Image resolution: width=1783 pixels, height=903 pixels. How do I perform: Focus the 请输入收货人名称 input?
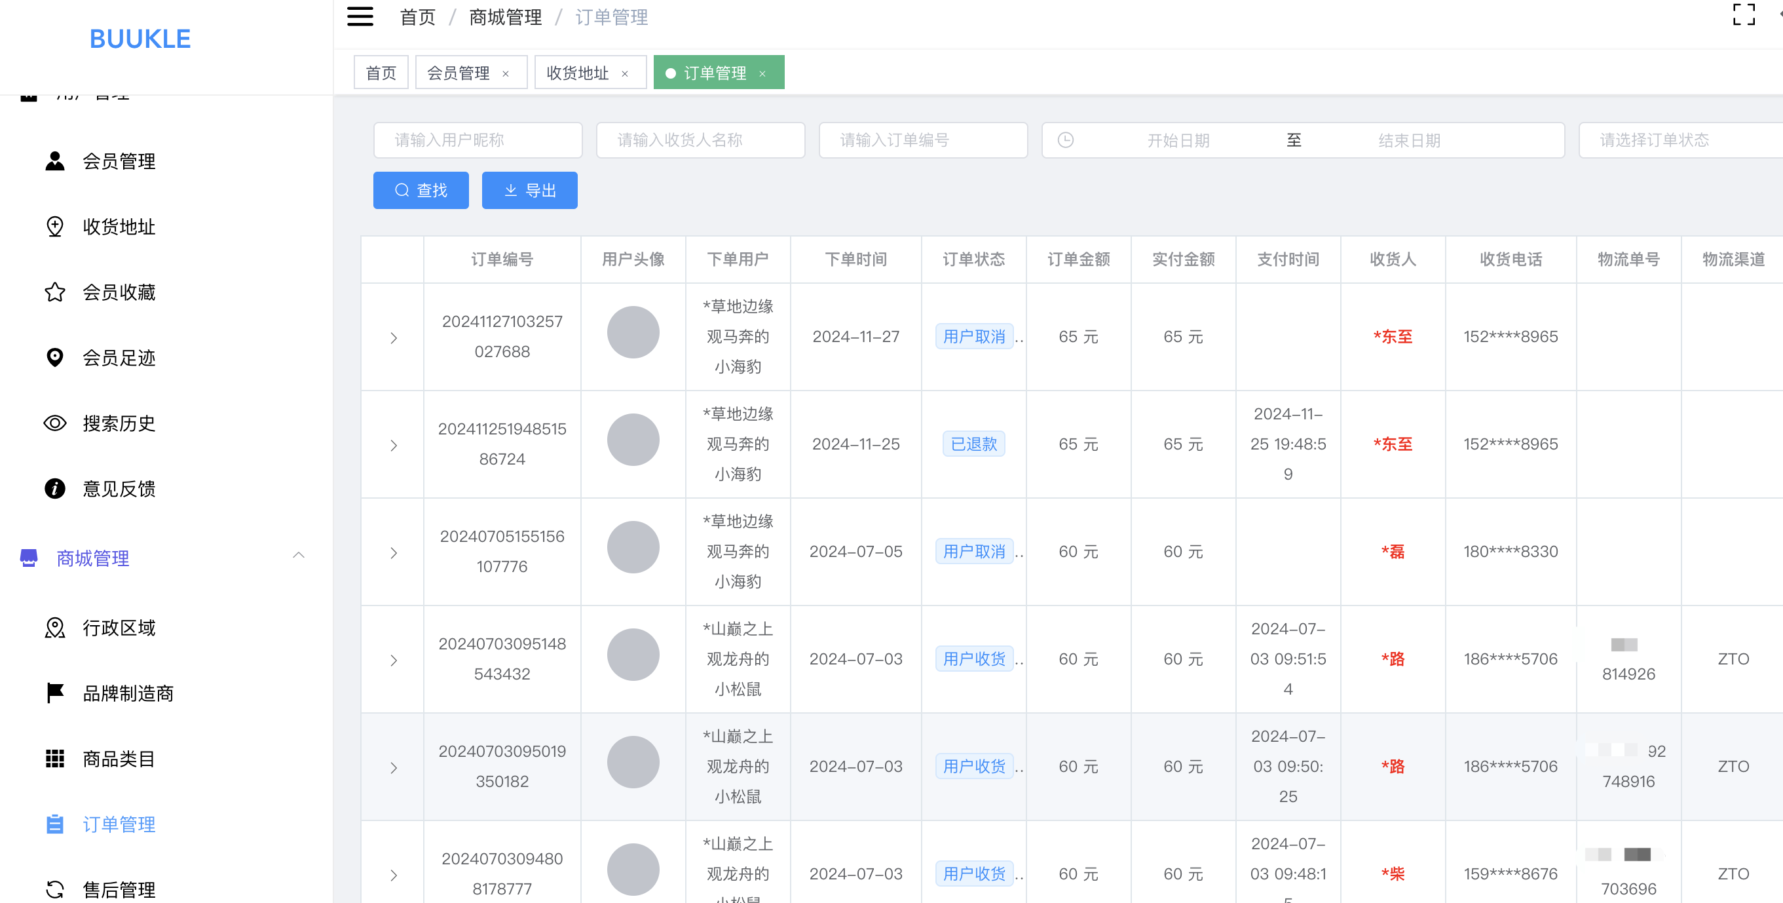(700, 140)
